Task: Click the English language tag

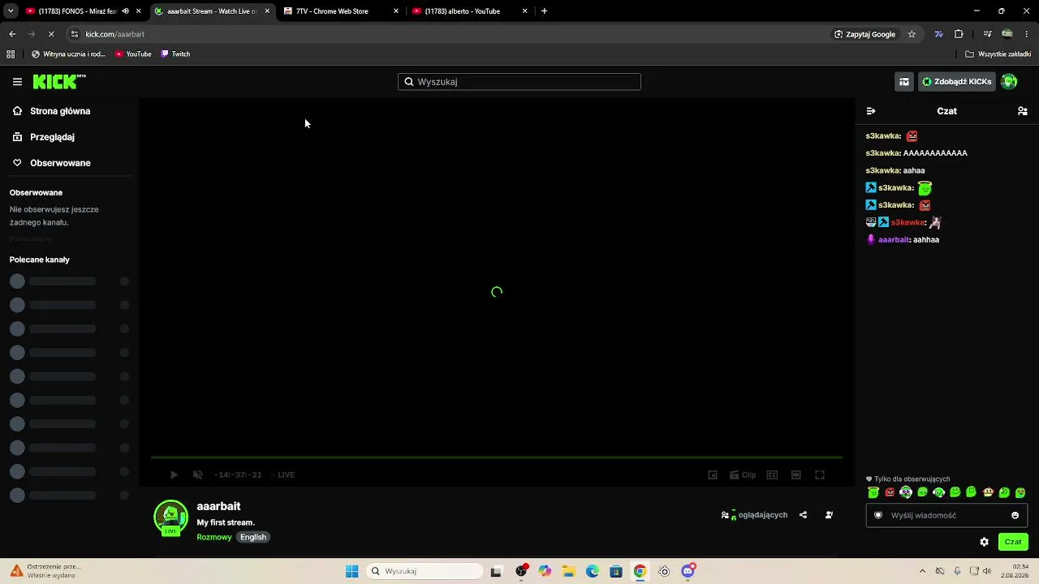Action: [x=253, y=537]
